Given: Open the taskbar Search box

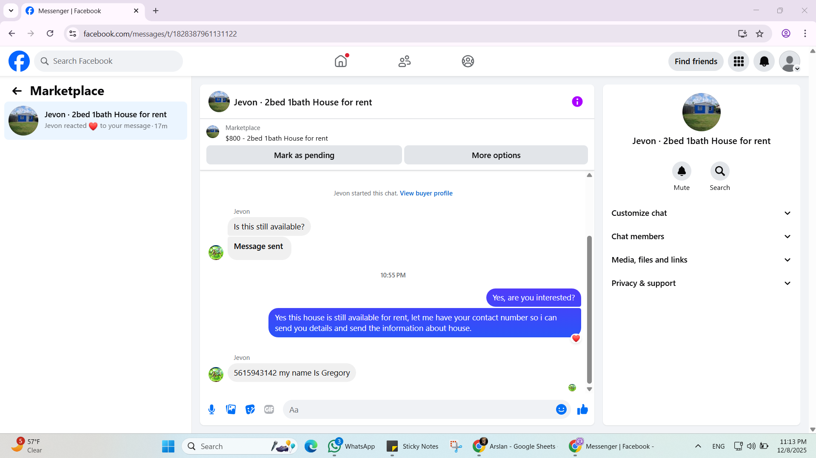Looking at the screenshot, I should point(240,446).
